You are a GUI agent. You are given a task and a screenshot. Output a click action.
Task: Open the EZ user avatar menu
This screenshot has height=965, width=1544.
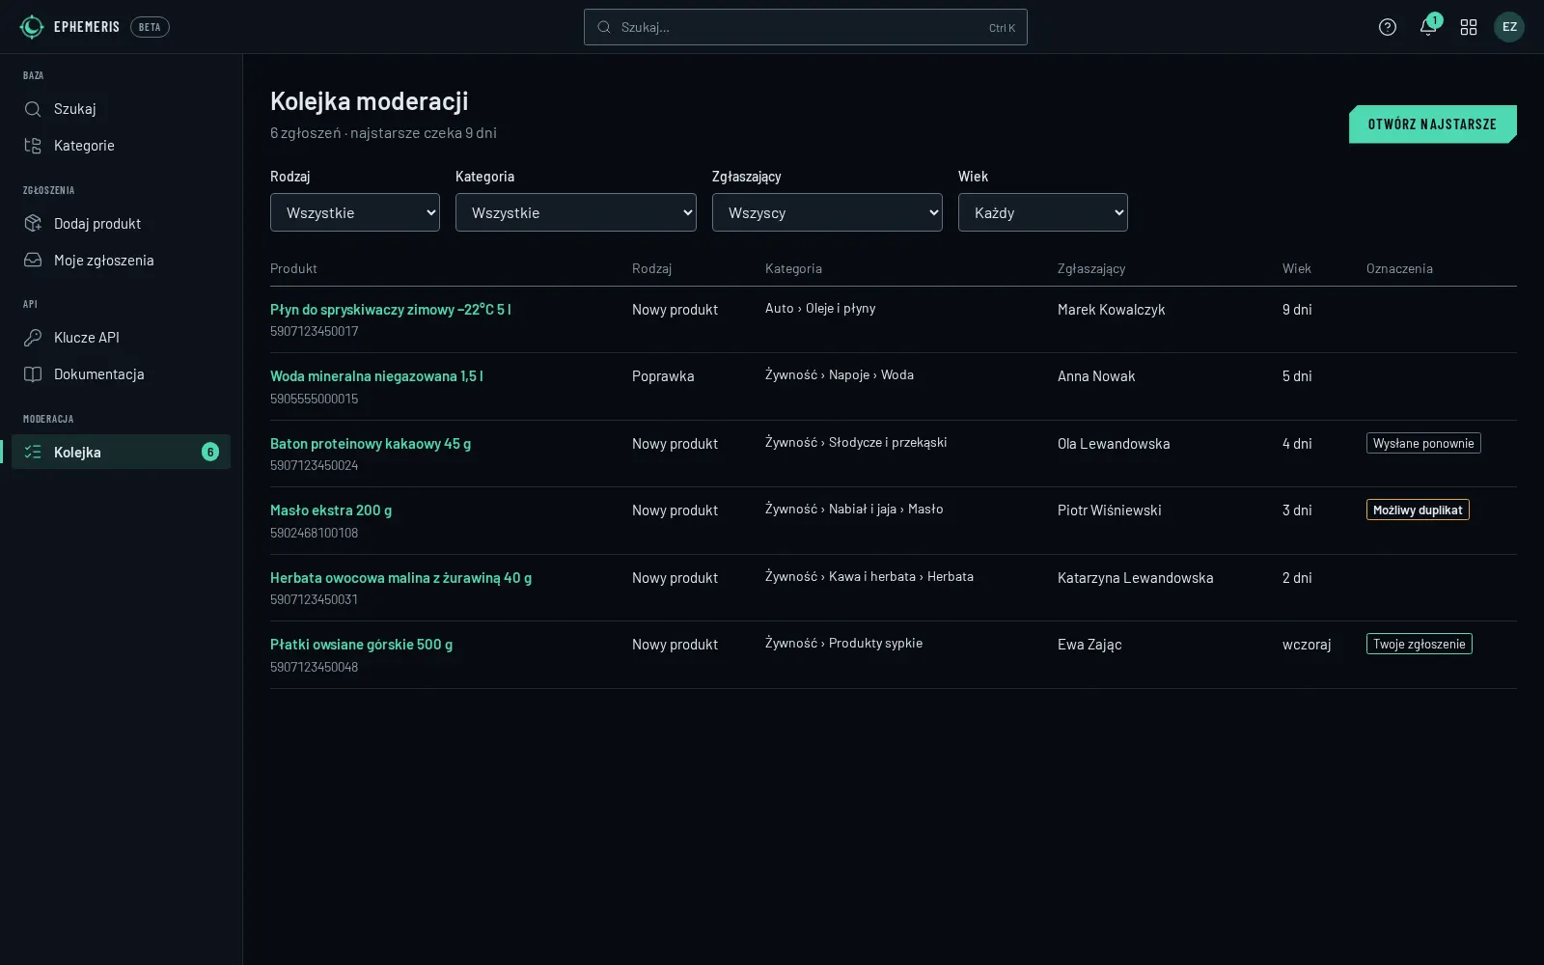(1509, 27)
